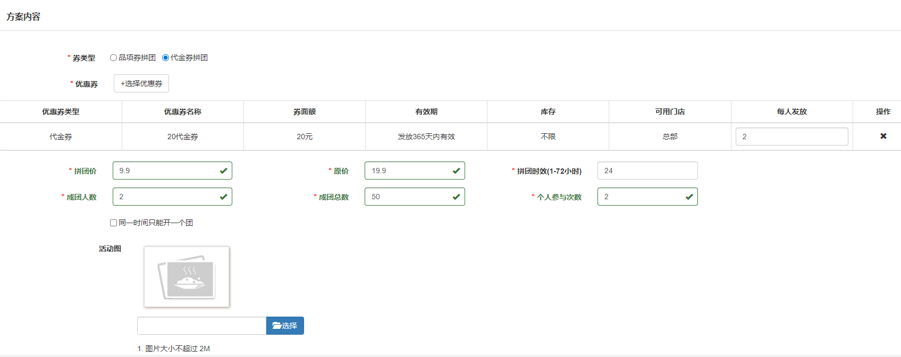This screenshot has width=901, height=357.
Task: Click the 优惠券名称 column header
Action: click(182, 112)
